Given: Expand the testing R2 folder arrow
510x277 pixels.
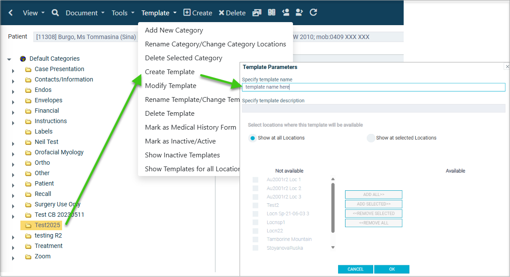Looking at the screenshot, I should [13, 238].
